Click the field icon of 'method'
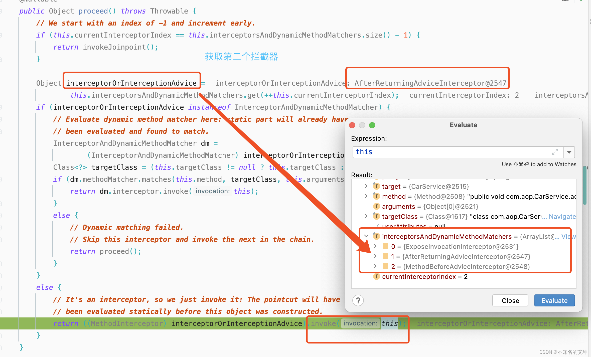The image size is (591, 357). (x=376, y=196)
